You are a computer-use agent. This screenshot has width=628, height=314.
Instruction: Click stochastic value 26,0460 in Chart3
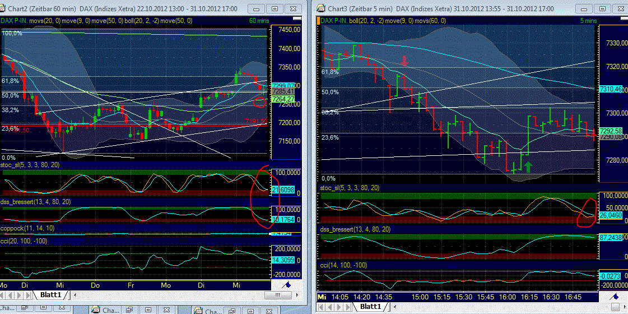click(611, 215)
